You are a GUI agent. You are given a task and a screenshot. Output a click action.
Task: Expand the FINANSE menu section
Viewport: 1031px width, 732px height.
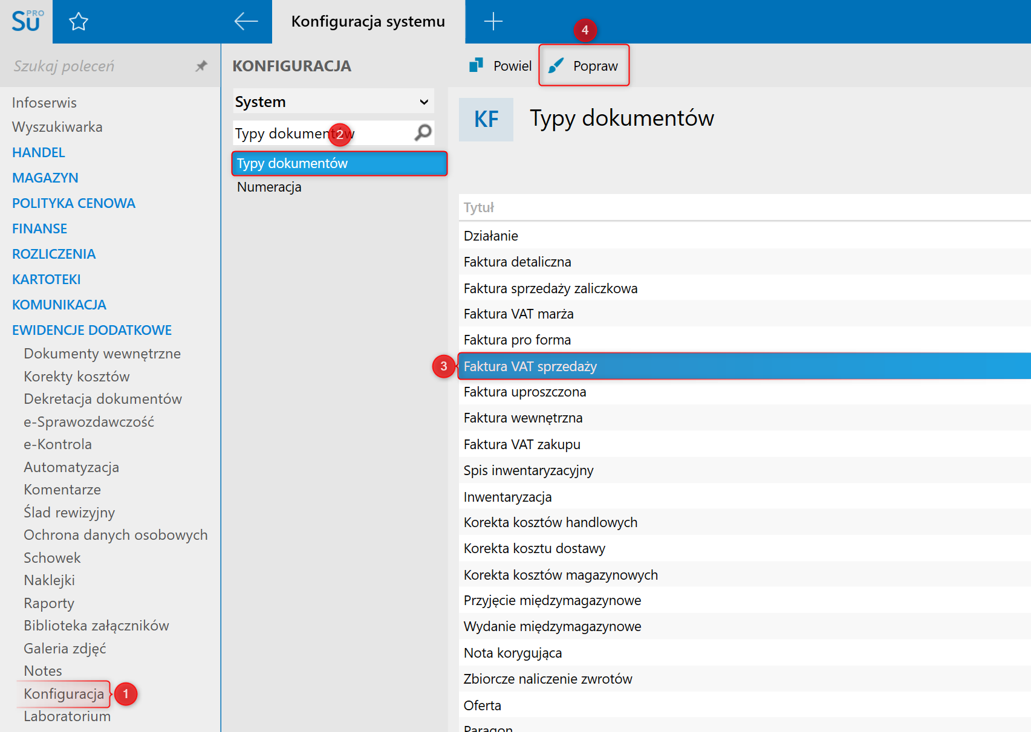point(40,228)
